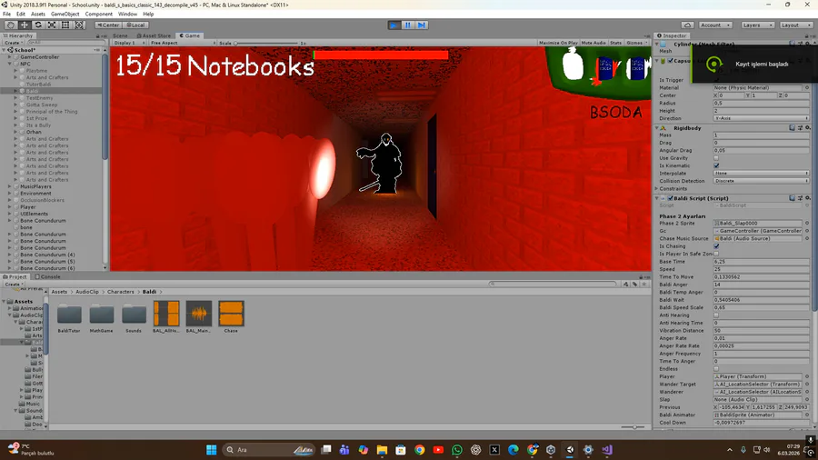Pick object for Phase 2 Sprite field
Viewport: 818px width, 460px height.
coord(807,224)
